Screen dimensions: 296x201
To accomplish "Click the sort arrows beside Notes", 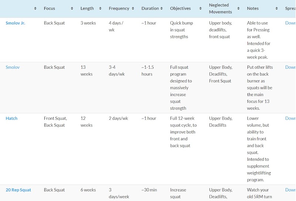I will pos(276,8).
